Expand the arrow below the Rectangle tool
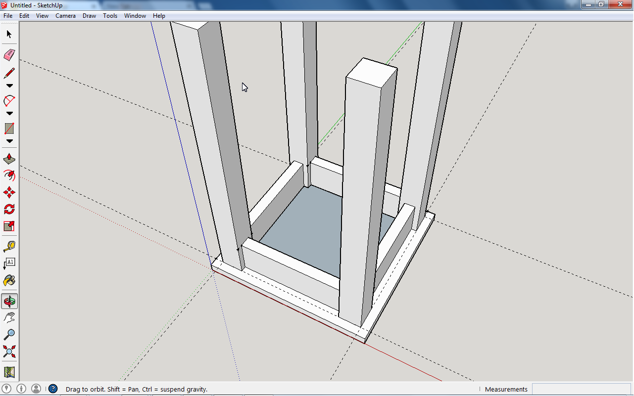Viewport: 634px width, 396px height. point(9,141)
